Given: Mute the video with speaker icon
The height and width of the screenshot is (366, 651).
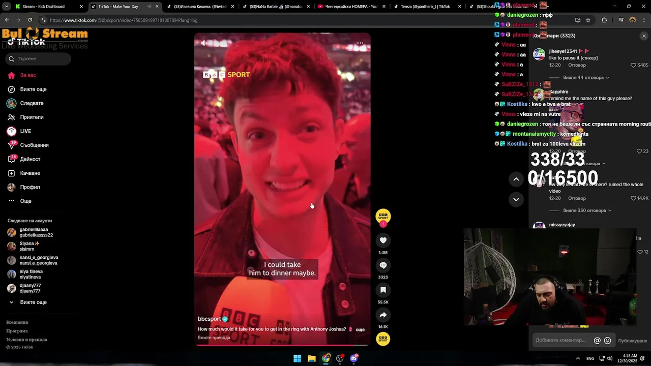Looking at the screenshot, I should (x=203, y=43).
